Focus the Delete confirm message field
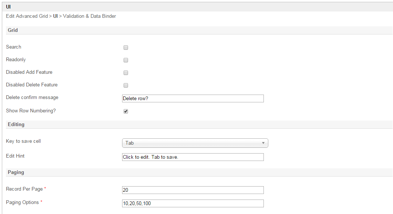Screen dimensions: 393x214 tap(193, 98)
